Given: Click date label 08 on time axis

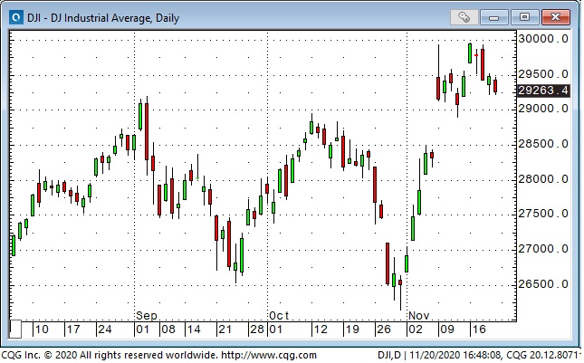Looking at the screenshot, I should [168, 330].
